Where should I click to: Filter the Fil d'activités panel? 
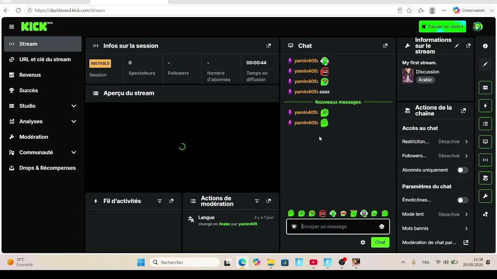coord(160,201)
